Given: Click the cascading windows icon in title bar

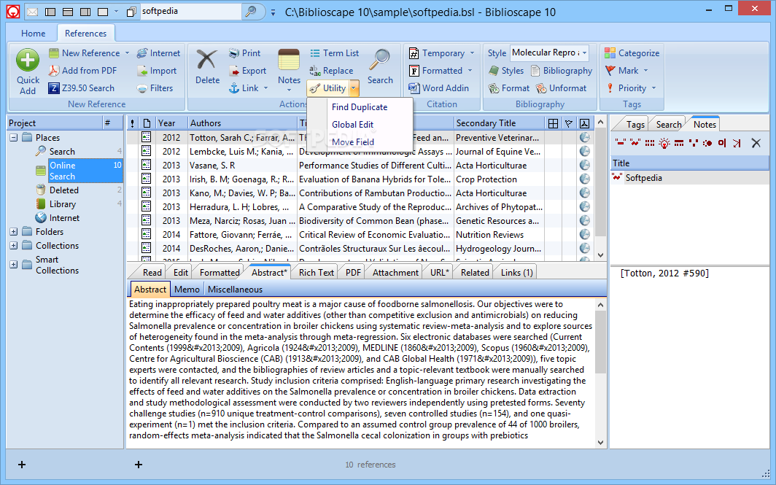Looking at the screenshot, I should 131,12.
